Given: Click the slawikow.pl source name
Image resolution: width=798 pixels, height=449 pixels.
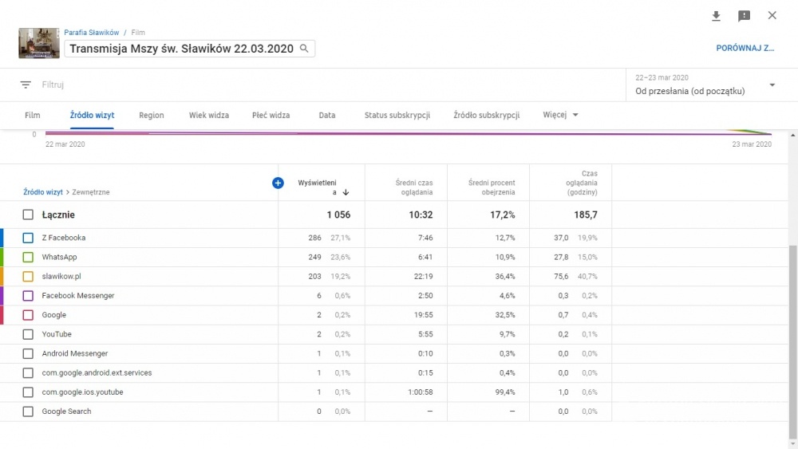Looking at the screenshot, I should point(61,276).
